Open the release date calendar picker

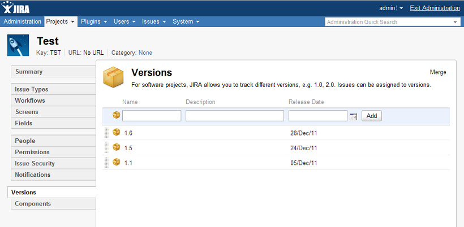(x=353, y=116)
